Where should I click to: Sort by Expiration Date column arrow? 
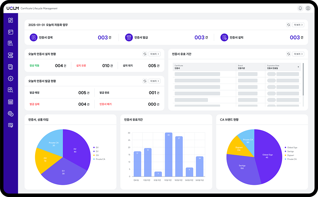pyautogui.click(x=298, y=67)
